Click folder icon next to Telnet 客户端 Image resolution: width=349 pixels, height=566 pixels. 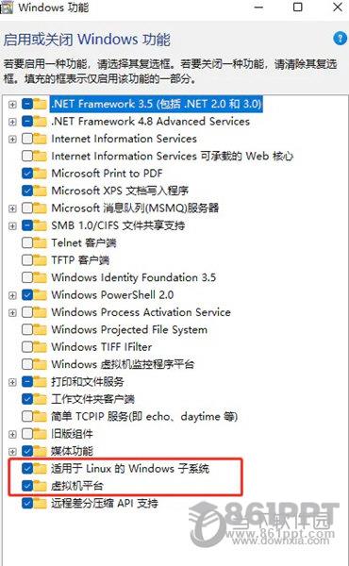click(x=40, y=242)
